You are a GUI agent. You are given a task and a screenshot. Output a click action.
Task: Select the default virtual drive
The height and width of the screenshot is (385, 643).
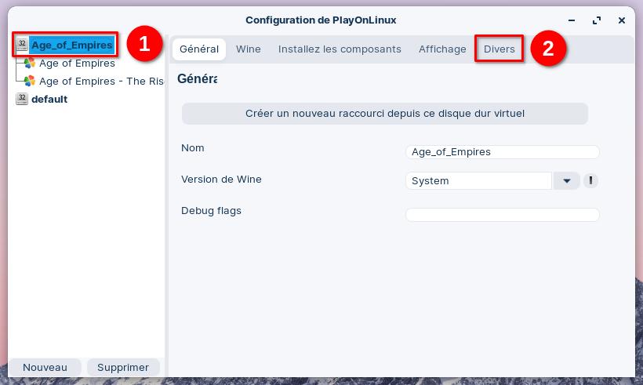coord(49,100)
